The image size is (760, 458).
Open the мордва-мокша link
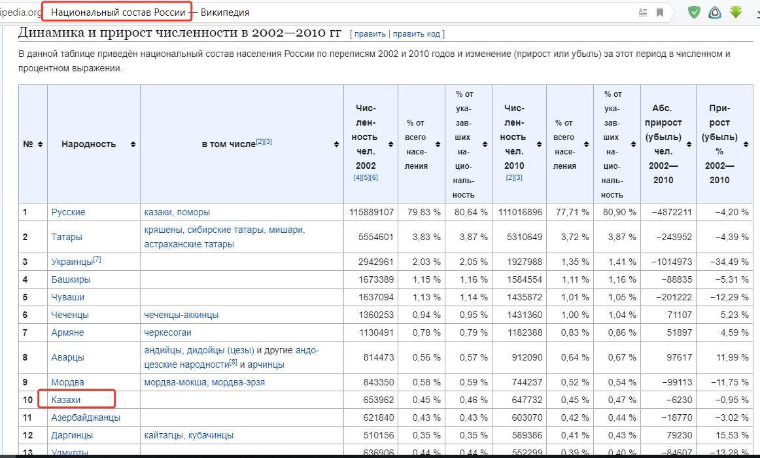click(x=175, y=382)
